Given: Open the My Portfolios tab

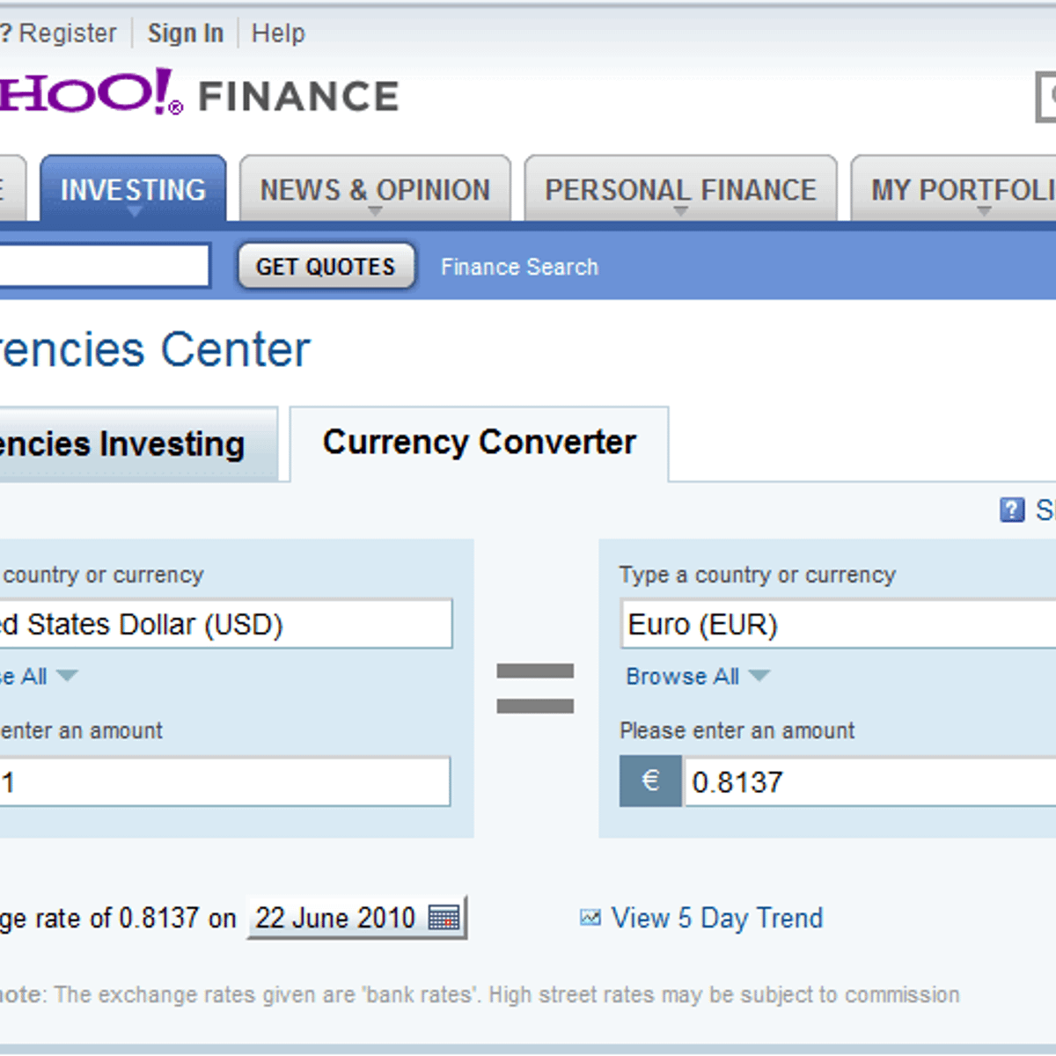Looking at the screenshot, I should tap(954, 188).
